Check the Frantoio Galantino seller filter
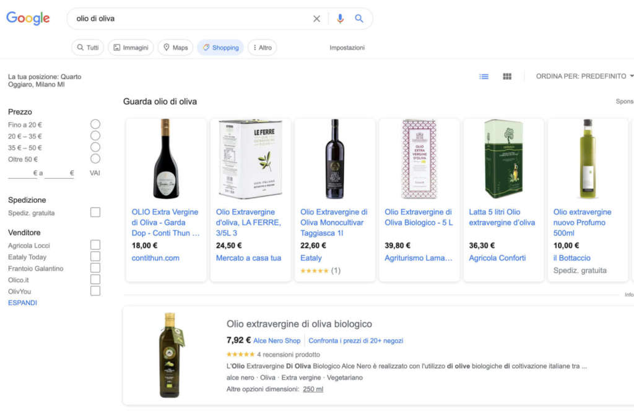634x411 pixels. (95, 268)
